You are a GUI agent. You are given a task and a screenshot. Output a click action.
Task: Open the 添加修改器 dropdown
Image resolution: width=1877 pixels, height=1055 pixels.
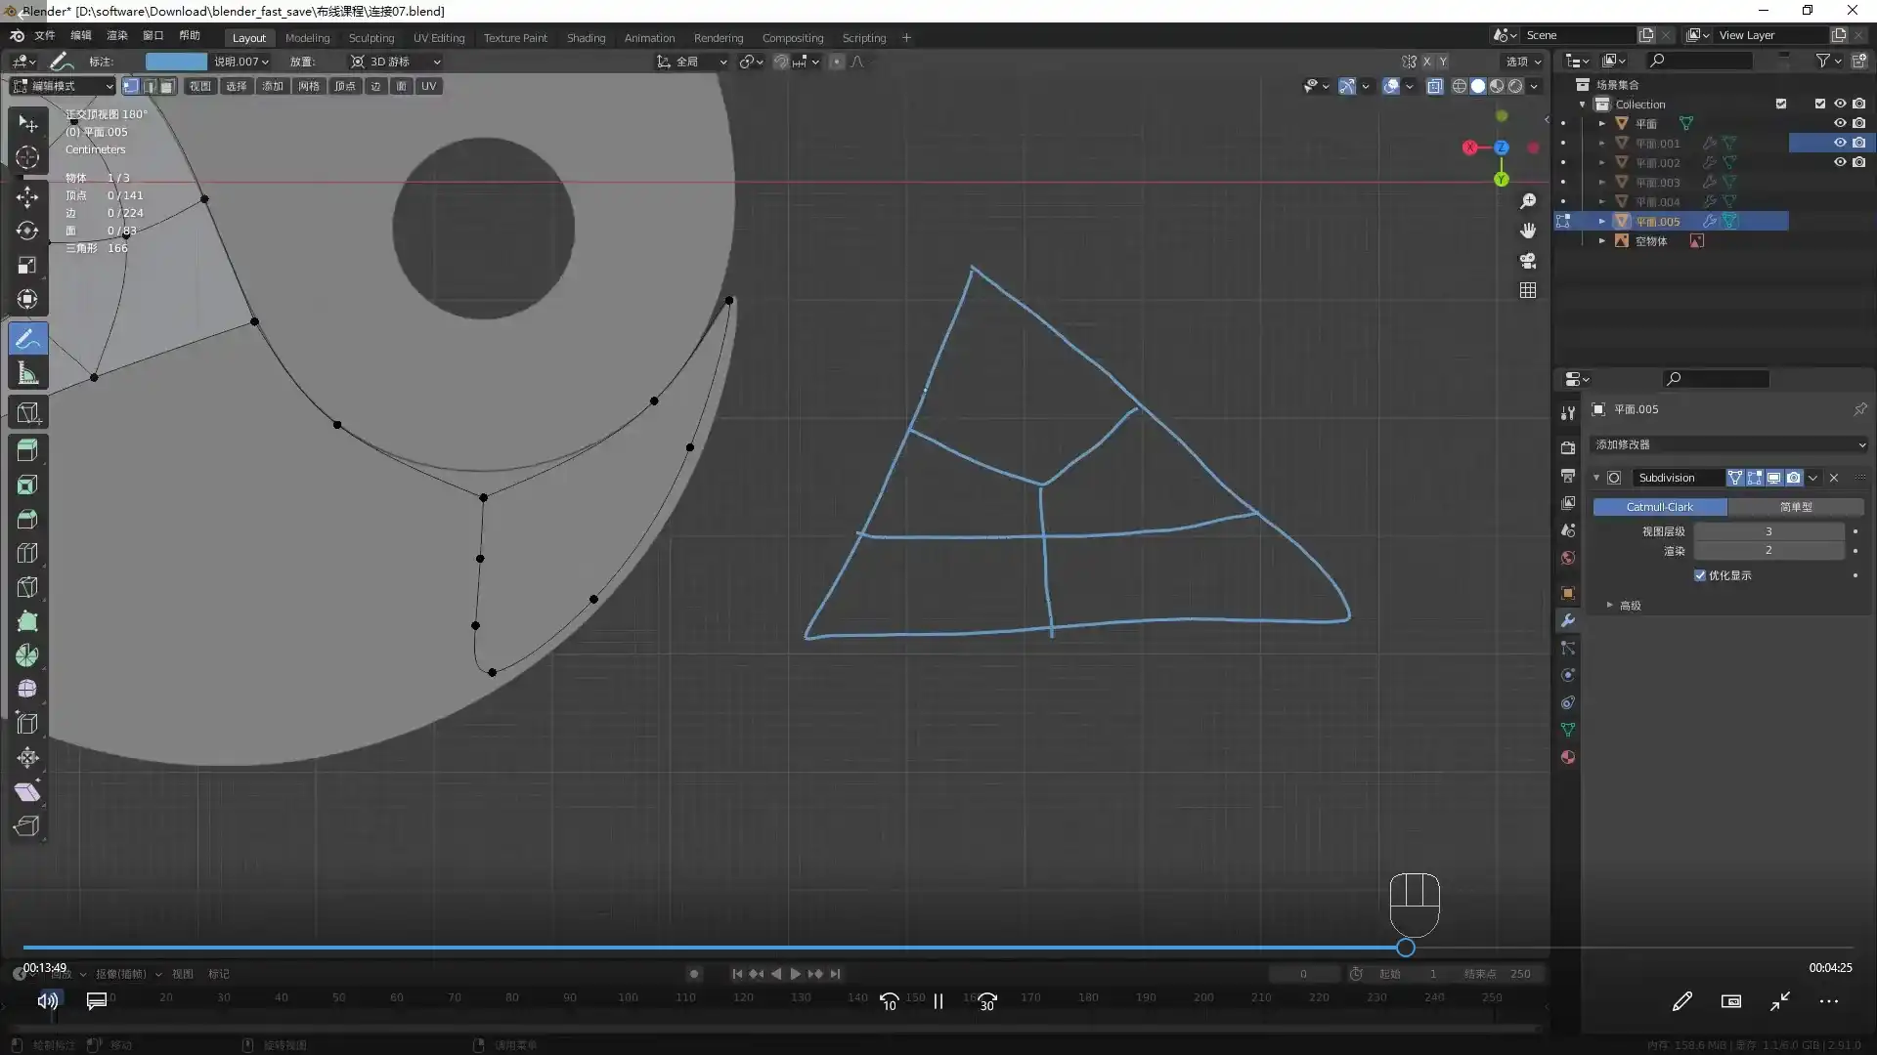point(1728,444)
